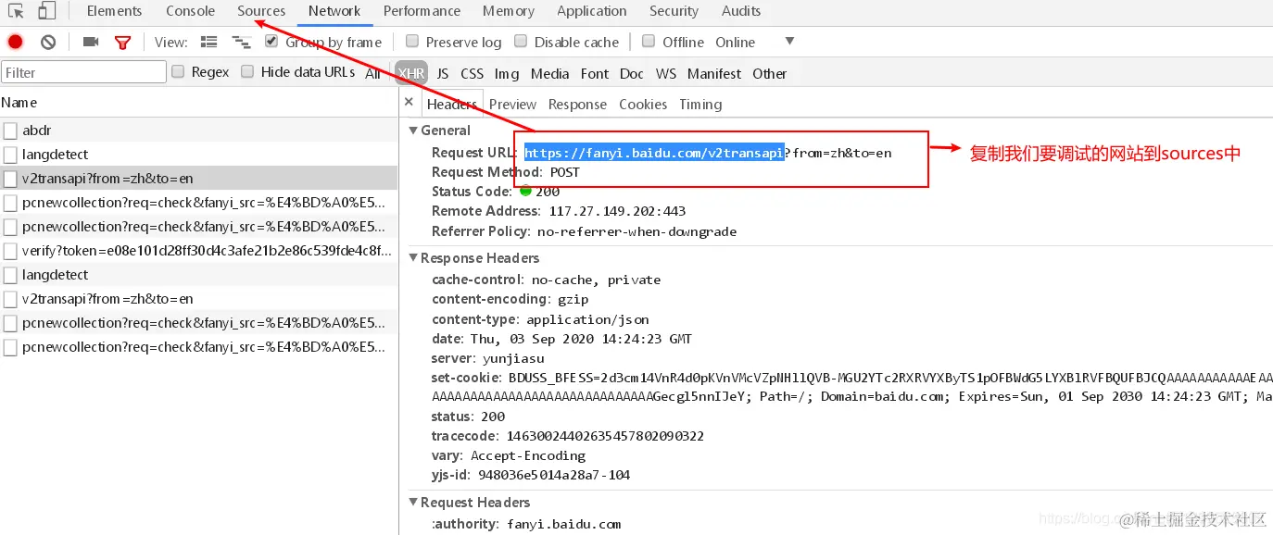This screenshot has height=535, width=1273.
Task: Click the Request URL value
Action: click(708, 153)
